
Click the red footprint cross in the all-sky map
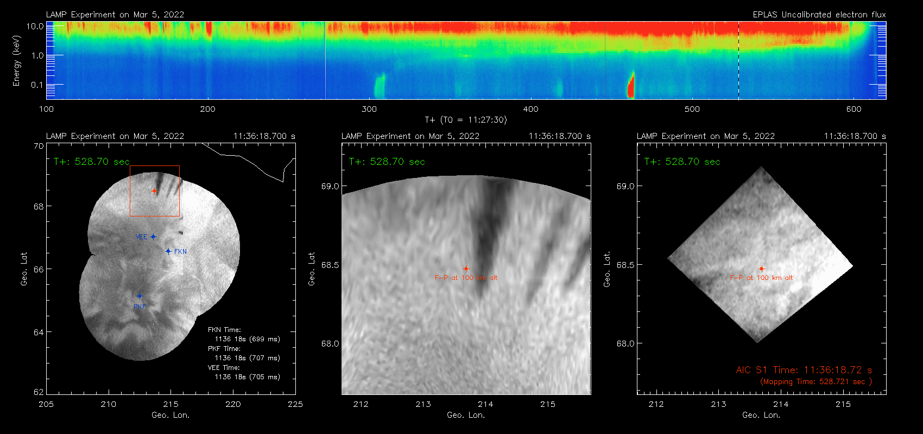tap(154, 191)
